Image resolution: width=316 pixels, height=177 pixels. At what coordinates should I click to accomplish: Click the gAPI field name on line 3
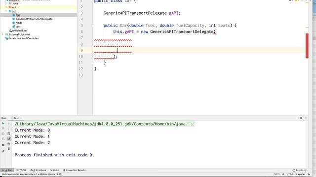tap(173, 13)
